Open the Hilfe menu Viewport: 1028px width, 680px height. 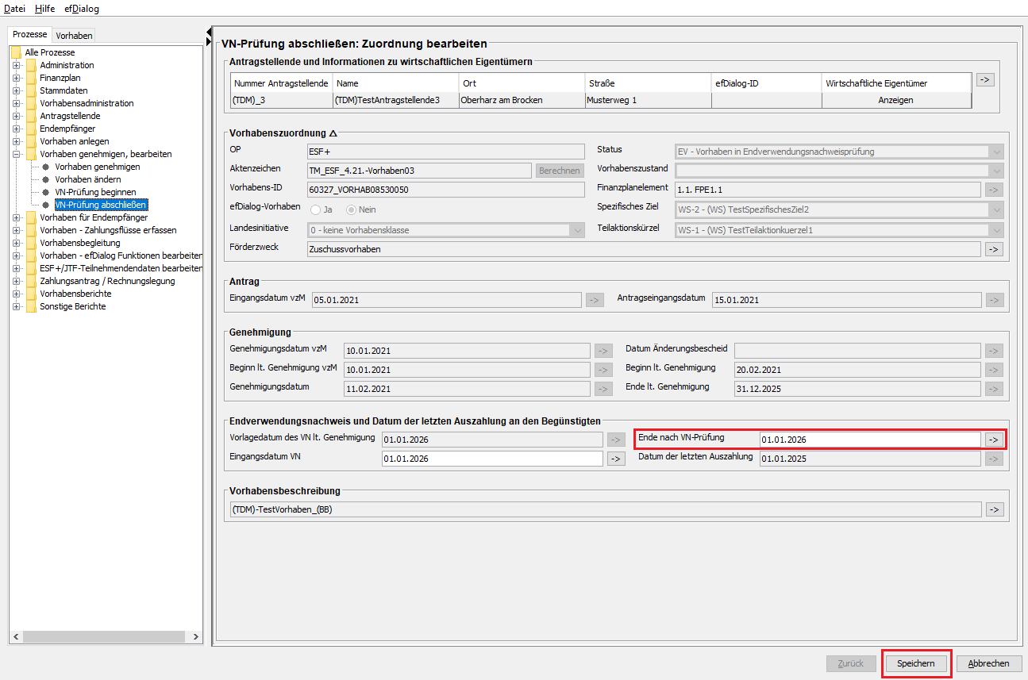point(45,9)
